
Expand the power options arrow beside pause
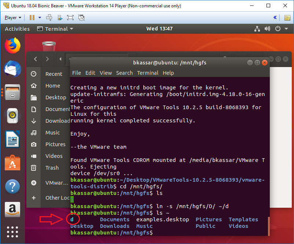(x=40, y=18)
